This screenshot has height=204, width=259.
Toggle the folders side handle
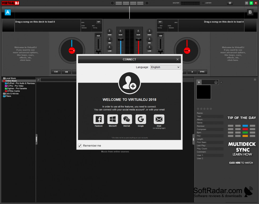[x=36, y=139]
